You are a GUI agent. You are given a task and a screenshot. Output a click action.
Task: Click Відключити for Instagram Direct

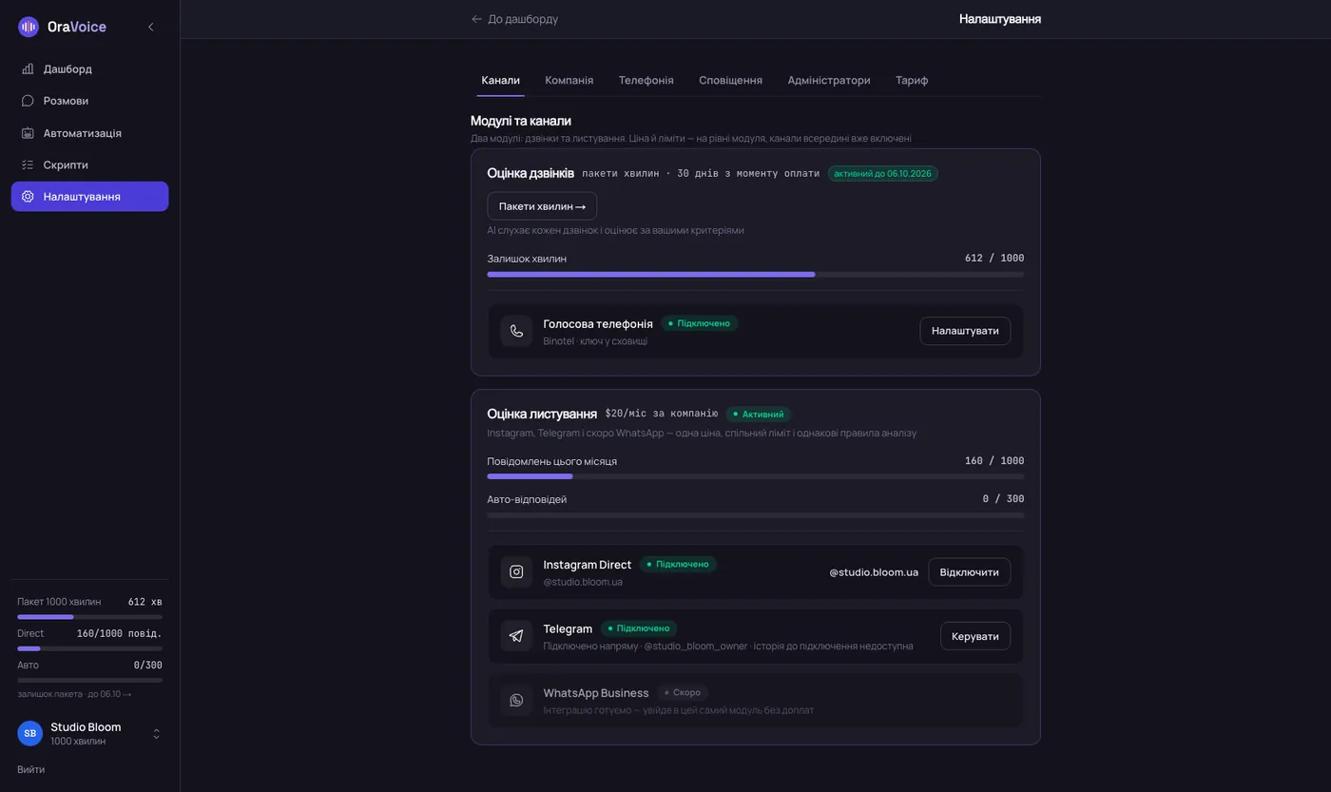click(x=969, y=572)
